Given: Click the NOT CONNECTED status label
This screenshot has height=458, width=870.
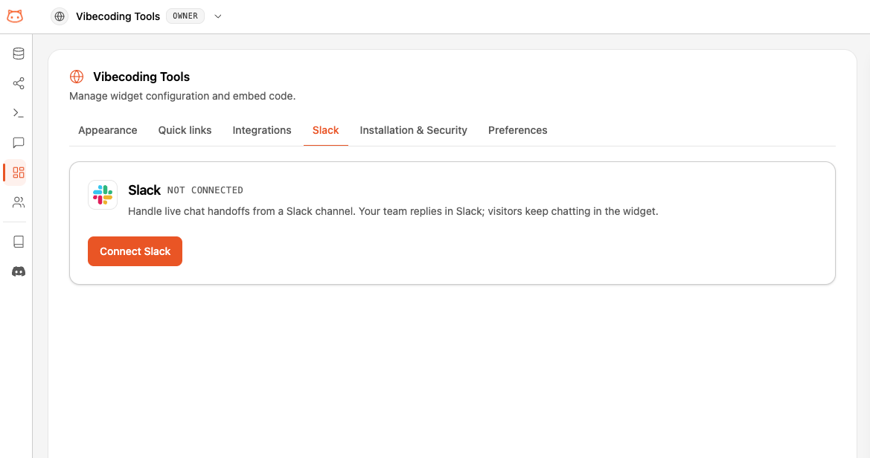Looking at the screenshot, I should pos(205,190).
